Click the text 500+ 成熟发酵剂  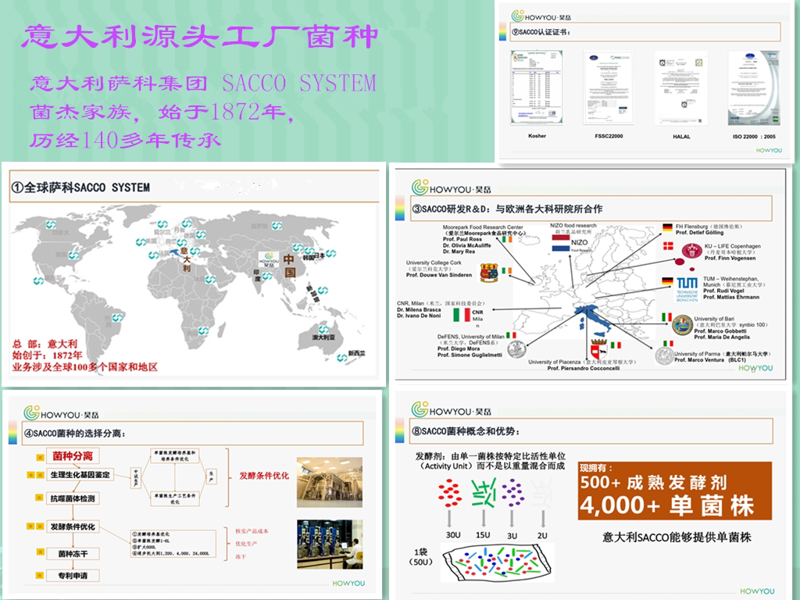[653, 482]
